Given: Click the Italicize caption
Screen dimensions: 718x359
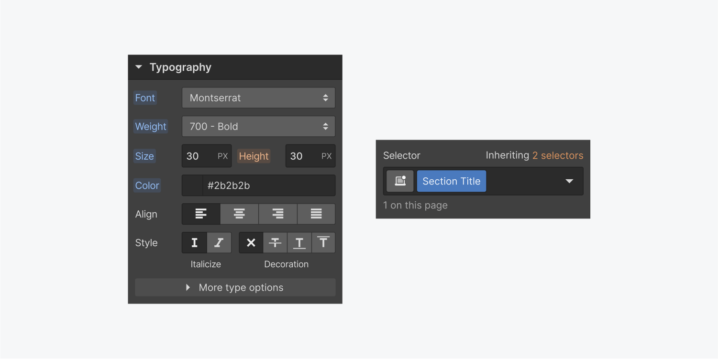Looking at the screenshot, I should tap(206, 264).
